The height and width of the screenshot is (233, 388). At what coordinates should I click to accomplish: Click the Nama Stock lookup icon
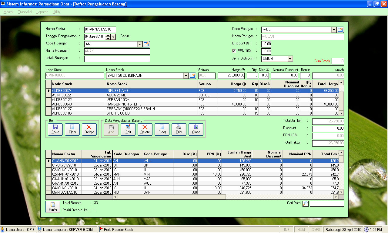point(192,76)
